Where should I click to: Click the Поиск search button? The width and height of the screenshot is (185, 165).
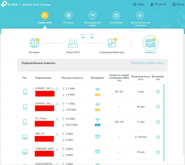(138, 4)
